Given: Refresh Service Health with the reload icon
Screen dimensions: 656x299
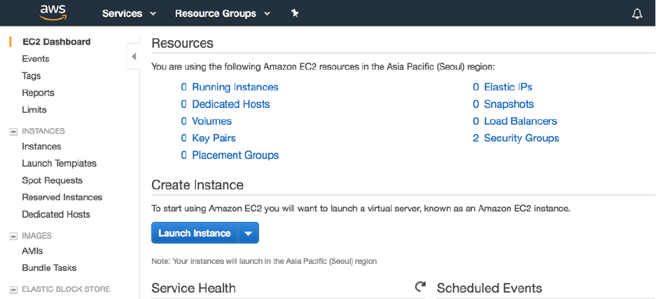Looking at the screenshot, I should click(x=420, y=286).
